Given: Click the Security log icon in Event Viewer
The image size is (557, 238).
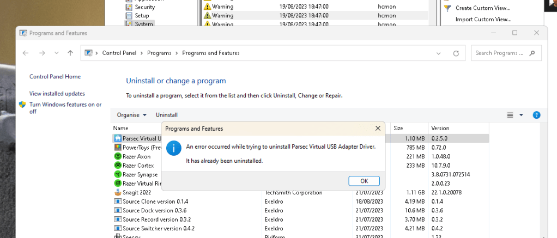Looking at the screenshot, I should (x=129, y=7).
